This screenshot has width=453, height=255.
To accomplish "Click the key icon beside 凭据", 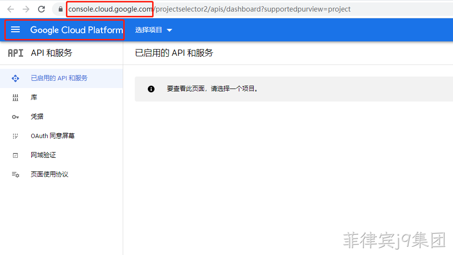I will [x=15, y=117].
